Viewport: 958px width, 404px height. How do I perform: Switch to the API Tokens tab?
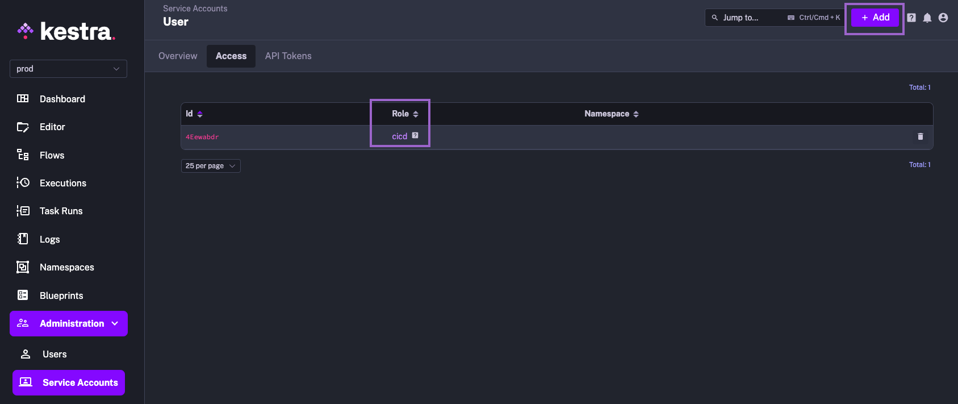point(288,56)
